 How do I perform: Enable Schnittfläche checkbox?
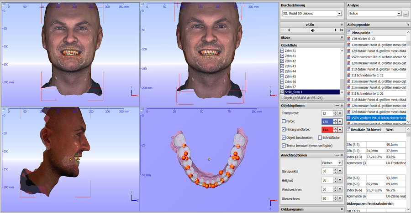(320, 137)
